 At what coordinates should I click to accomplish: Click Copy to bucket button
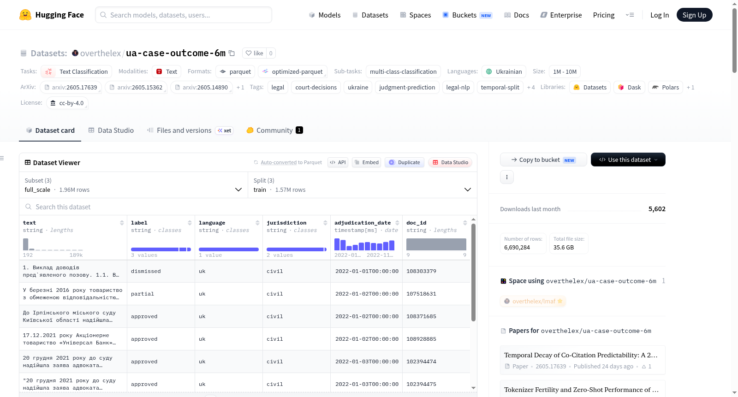pyautogui.click(x=543, y=160)
